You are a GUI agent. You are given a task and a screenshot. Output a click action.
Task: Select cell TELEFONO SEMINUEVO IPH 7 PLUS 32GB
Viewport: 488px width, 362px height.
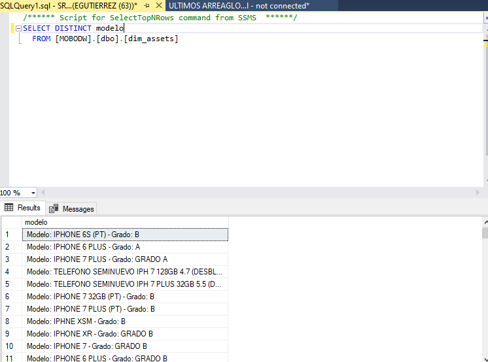pos(125,284)
